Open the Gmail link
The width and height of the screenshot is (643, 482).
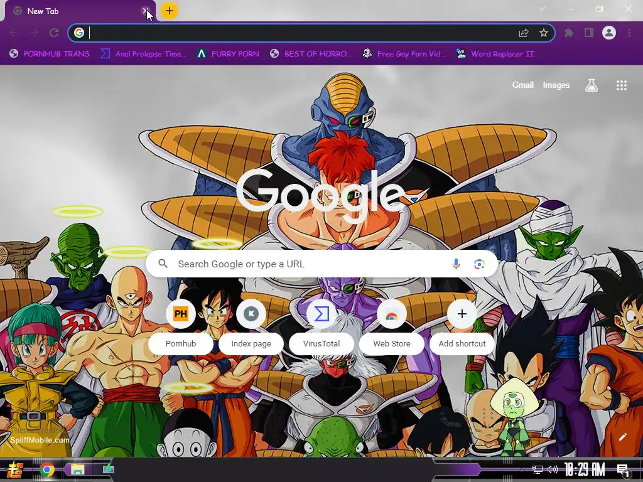pos(522,85)
